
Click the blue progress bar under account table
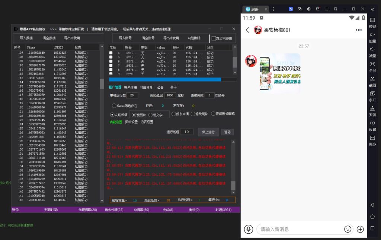click(165, 79)
